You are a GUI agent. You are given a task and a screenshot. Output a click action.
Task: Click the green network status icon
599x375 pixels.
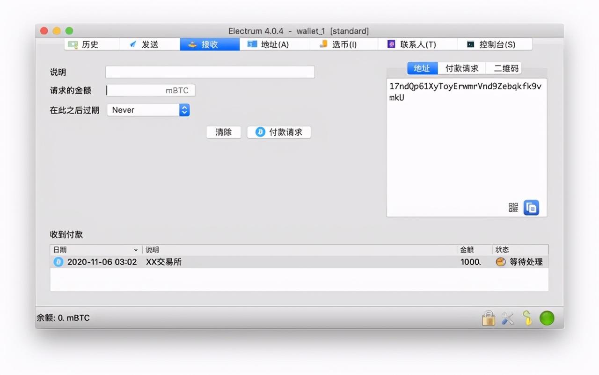(547, 318)
